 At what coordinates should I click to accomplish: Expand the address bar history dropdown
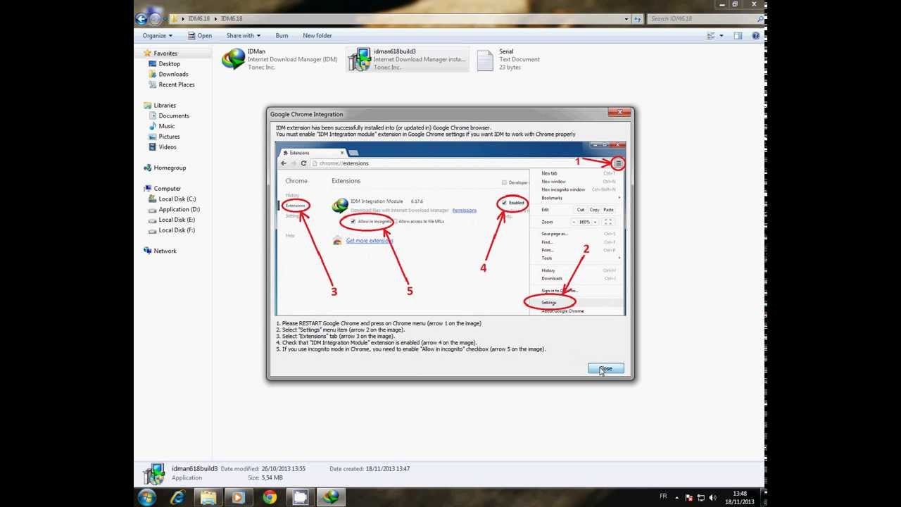click(x=626, y=19)
